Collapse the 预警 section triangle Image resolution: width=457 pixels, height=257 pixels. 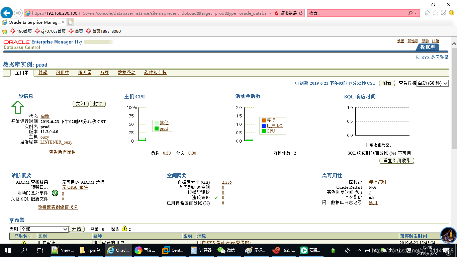click(12, 220)
